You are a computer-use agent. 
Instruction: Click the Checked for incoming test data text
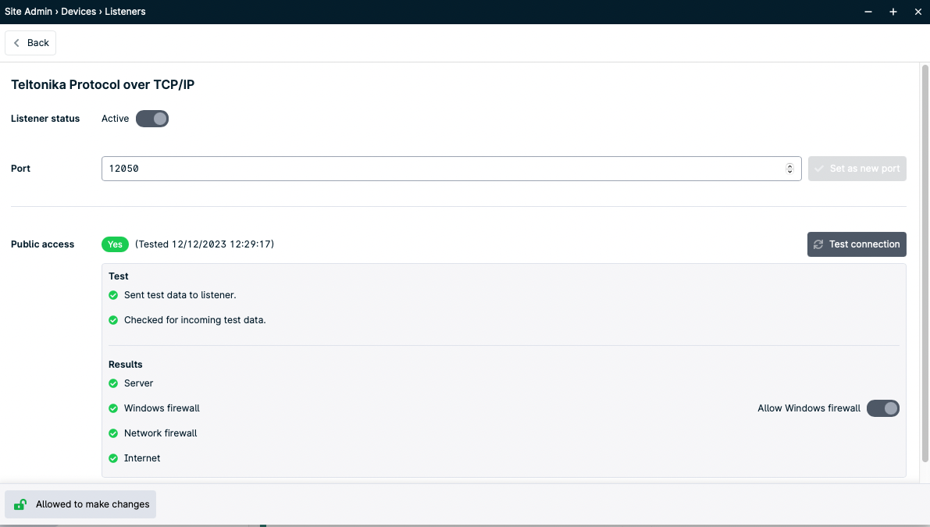194,320
